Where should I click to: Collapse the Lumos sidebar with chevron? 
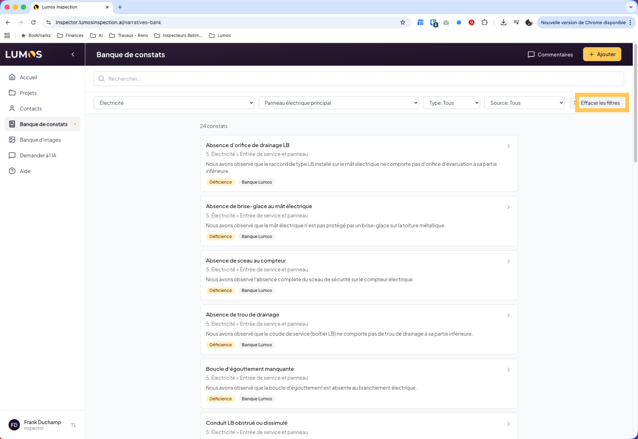[x=73, y=54]
